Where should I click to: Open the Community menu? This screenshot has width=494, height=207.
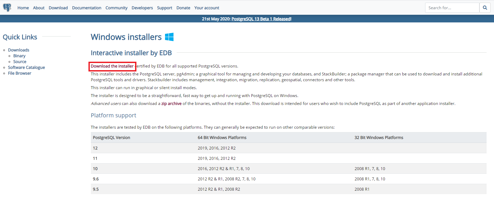(x=117, y=8)
